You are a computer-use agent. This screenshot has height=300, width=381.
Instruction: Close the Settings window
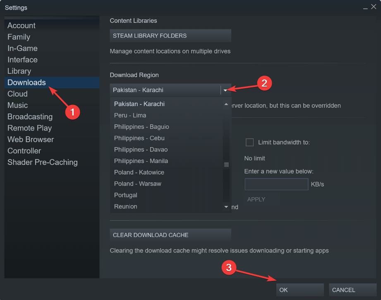pyautogui.click(x=374, y=7)
